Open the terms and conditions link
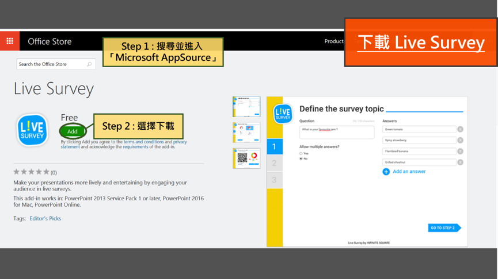Viewport: 498px width, 279px height. 143,142
